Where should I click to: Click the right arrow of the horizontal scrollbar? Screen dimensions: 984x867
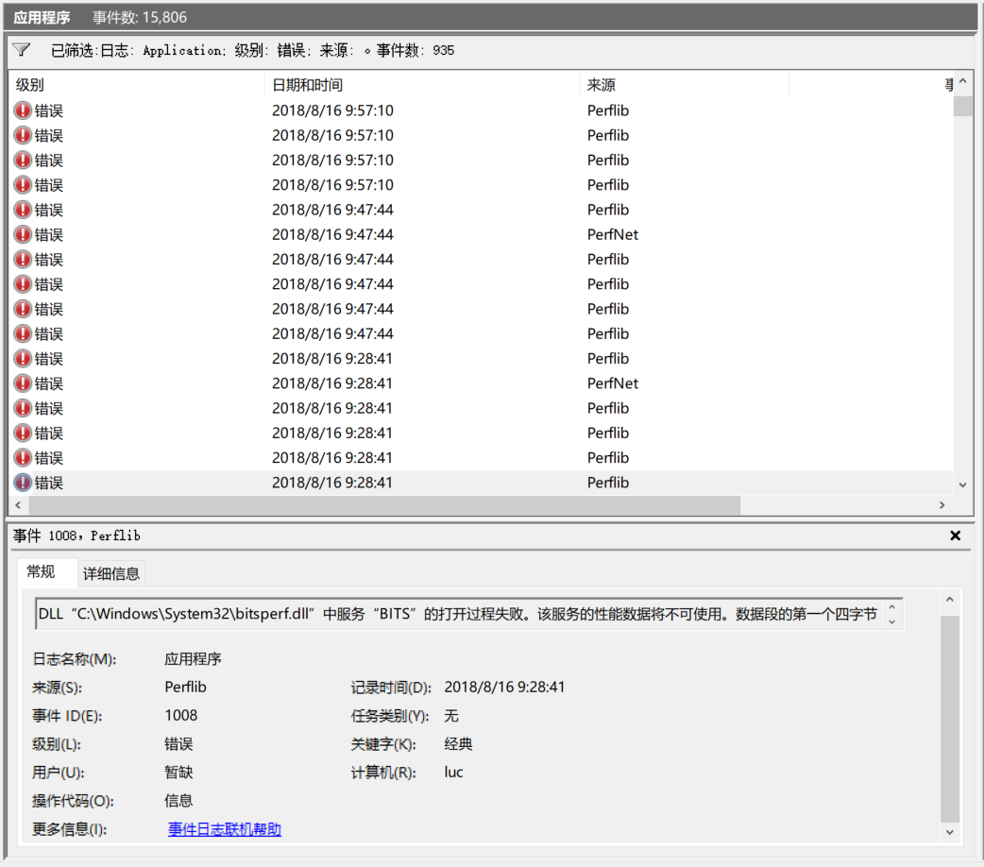point(942,505)
